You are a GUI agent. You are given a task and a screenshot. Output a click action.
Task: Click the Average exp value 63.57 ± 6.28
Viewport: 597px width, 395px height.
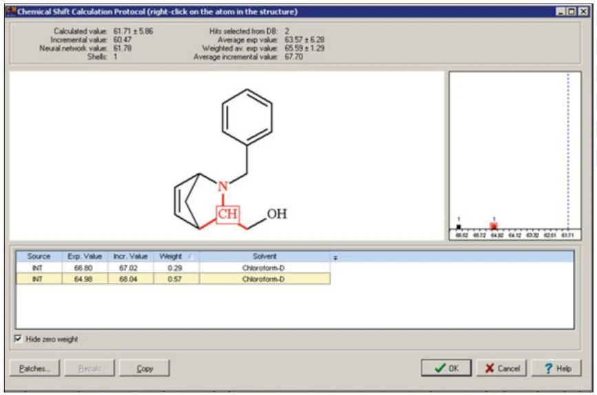tap(304, 40)
